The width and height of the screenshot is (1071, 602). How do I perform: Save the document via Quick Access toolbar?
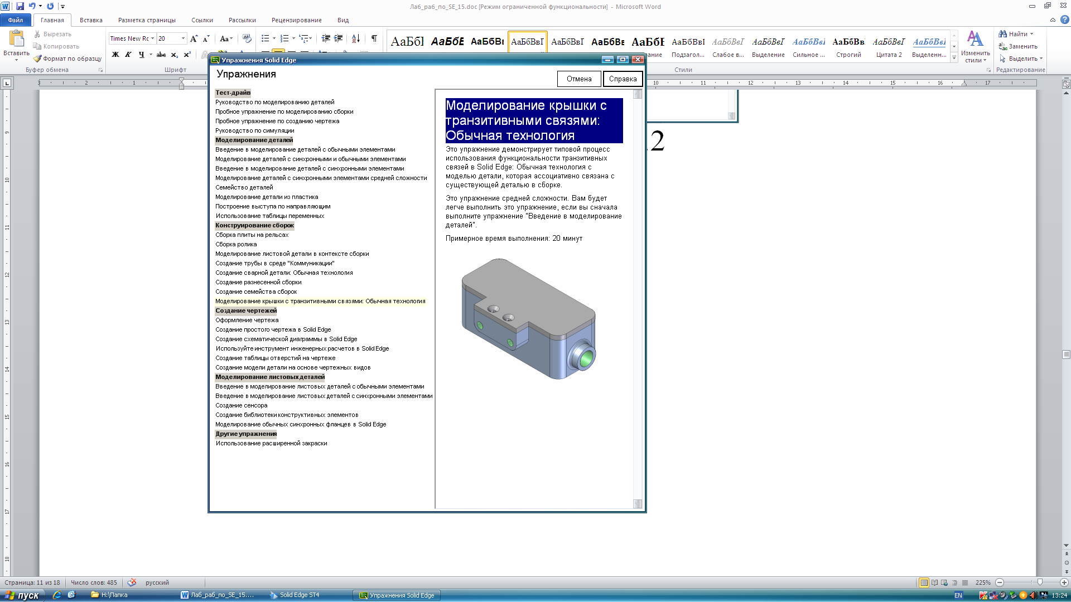coord(20,6)
